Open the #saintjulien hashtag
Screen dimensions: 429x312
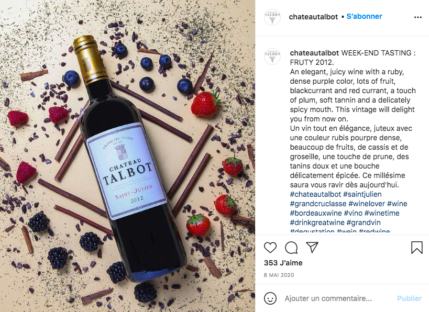(362, 194)
